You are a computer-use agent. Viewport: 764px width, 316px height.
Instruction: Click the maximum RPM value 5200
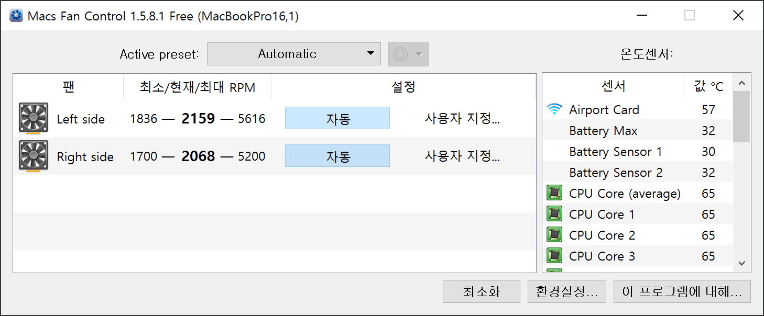click(x=252, y=156)
